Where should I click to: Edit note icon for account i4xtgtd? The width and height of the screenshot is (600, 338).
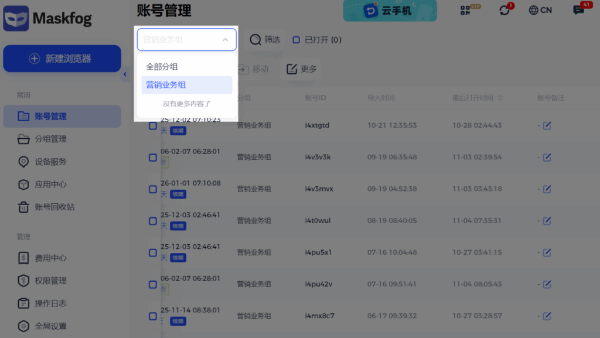pyautogui.click(x=547, y=125)
